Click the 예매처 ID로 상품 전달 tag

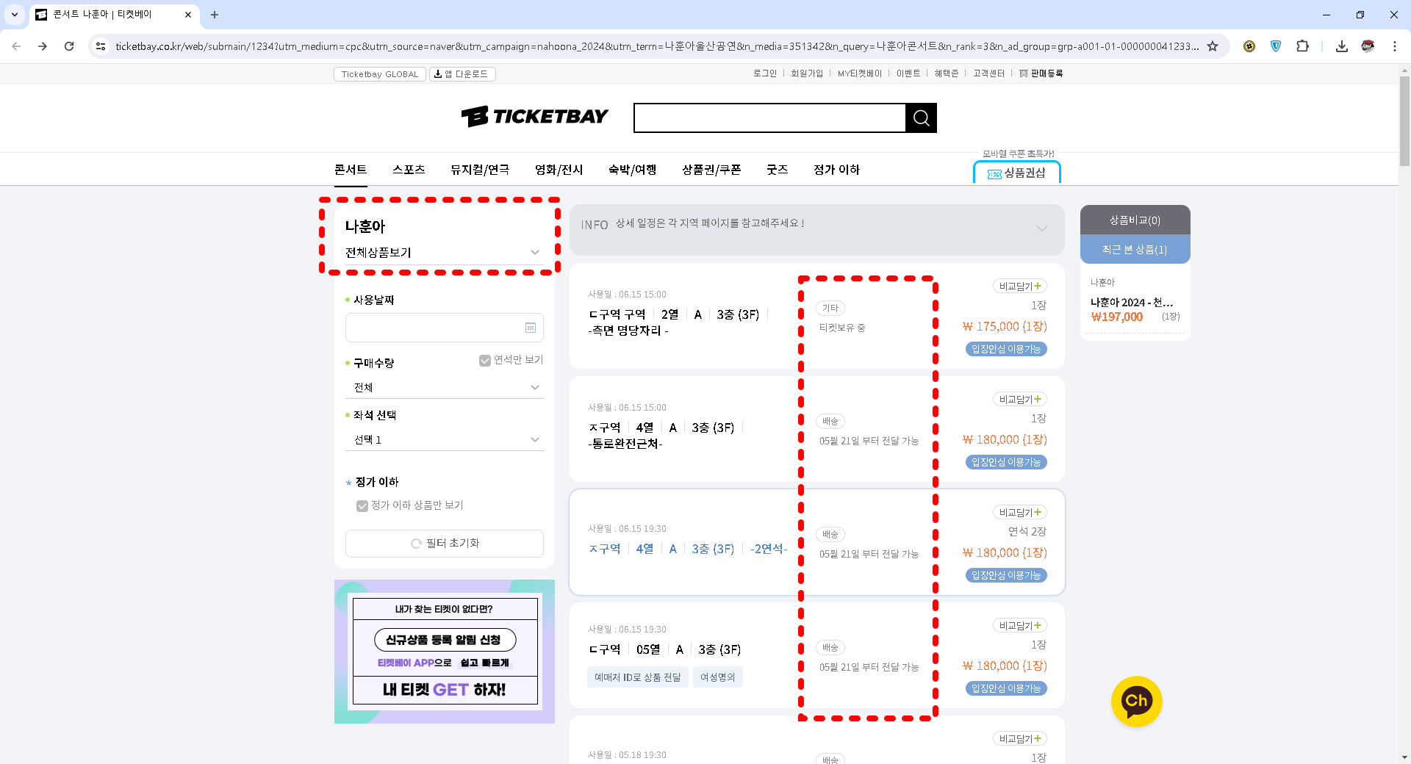[x=637, y=677]
